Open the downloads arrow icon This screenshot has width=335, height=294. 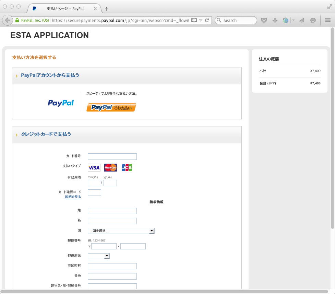coord(275,20)
